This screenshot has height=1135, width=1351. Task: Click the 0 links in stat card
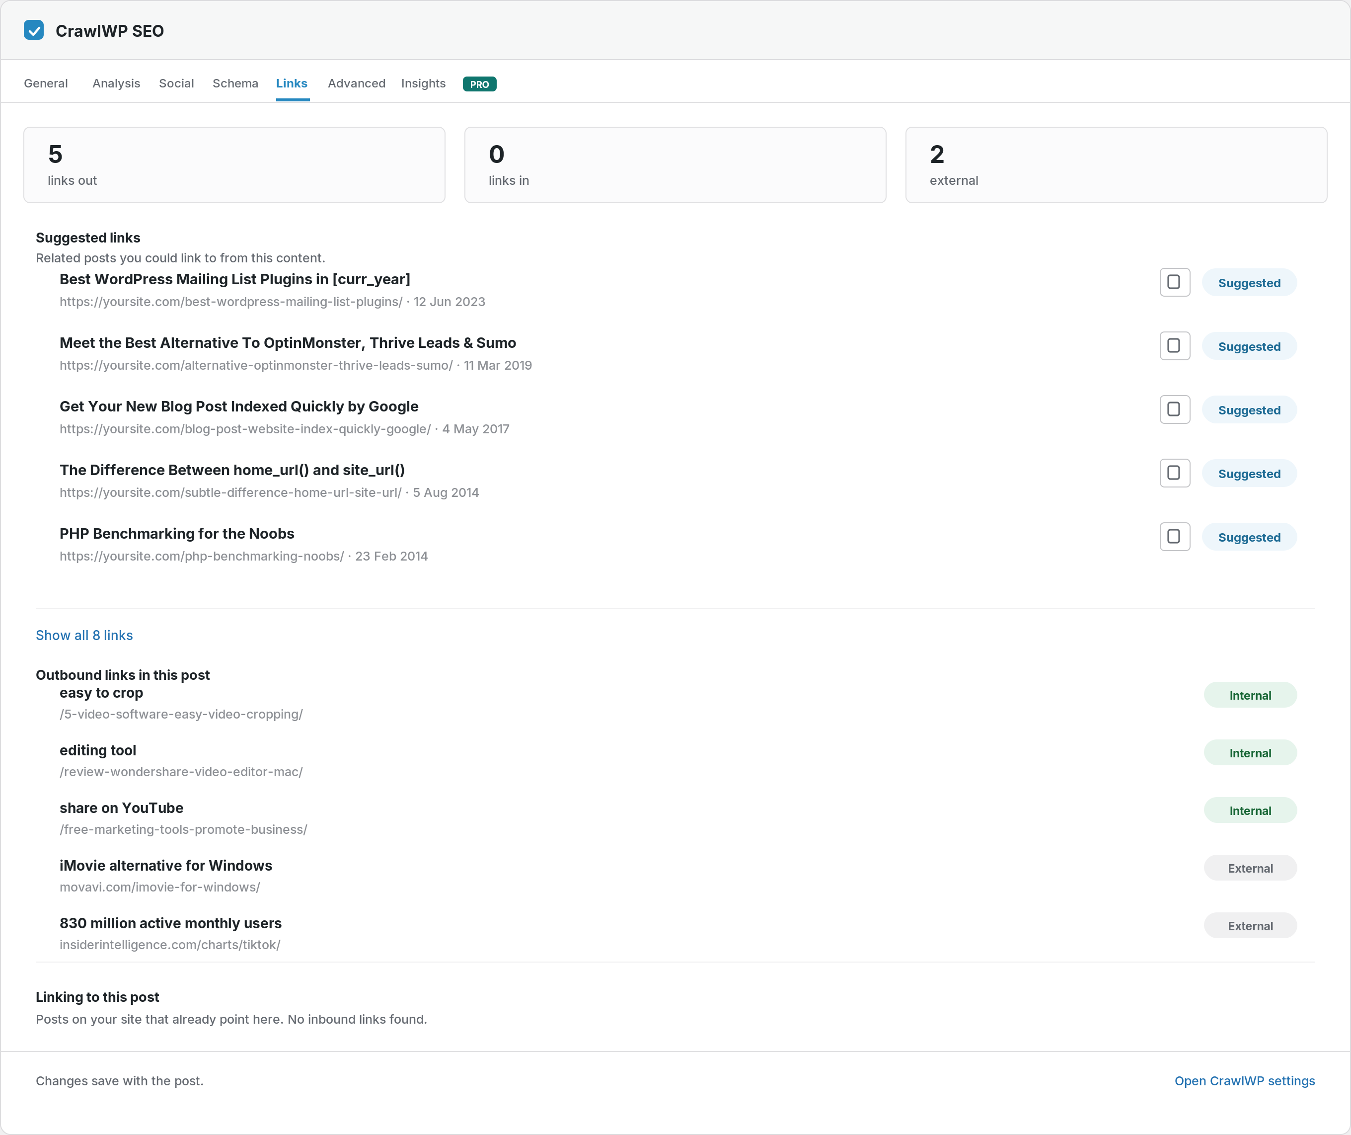click(x=675, y=165)
